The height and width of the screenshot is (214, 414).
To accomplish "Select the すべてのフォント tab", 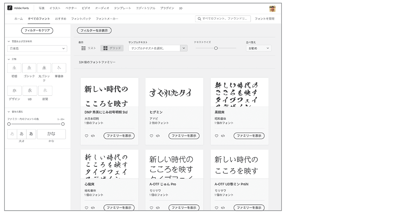I will click(39, 19).
